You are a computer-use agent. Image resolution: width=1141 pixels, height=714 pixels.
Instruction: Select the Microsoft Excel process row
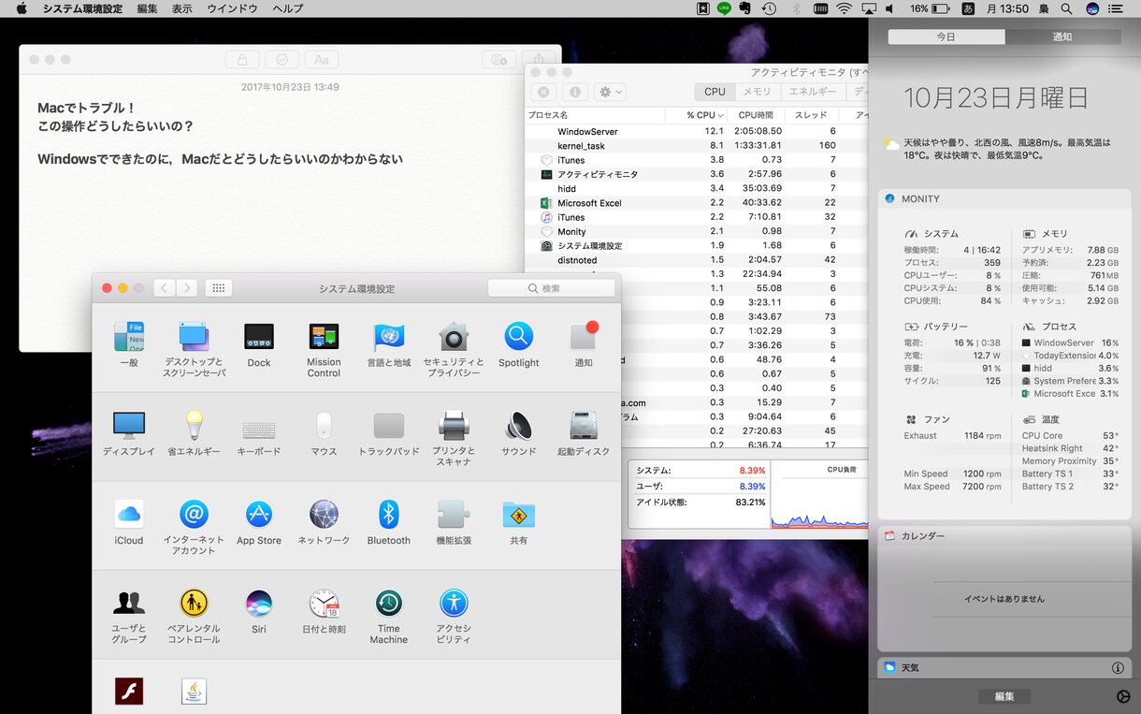point(697,203)
